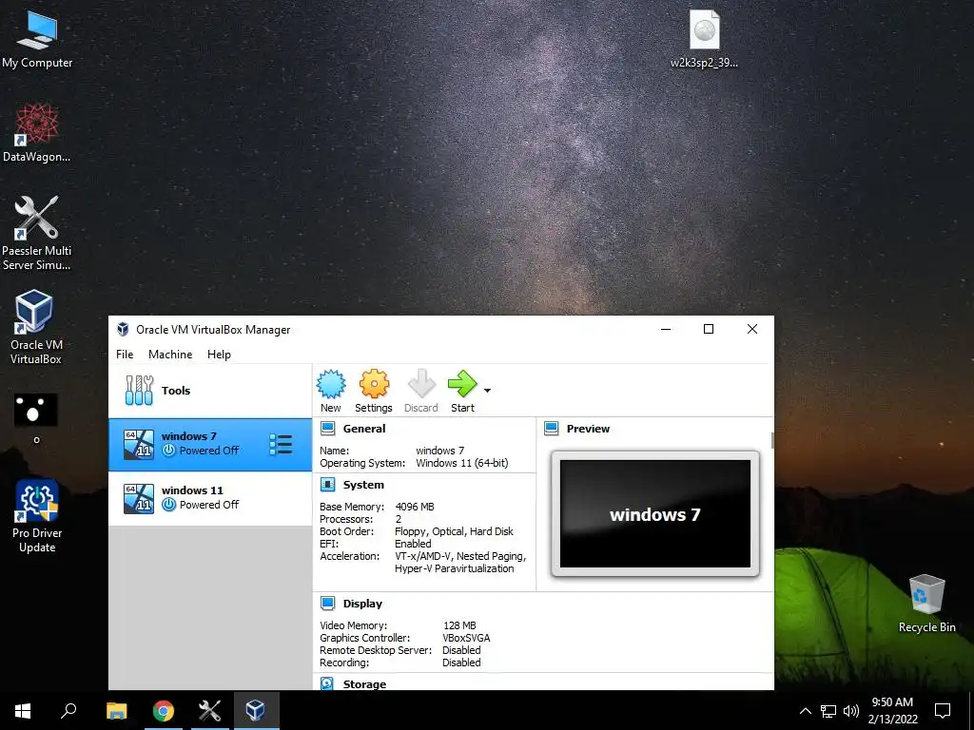Click the Storage section header

364,684
